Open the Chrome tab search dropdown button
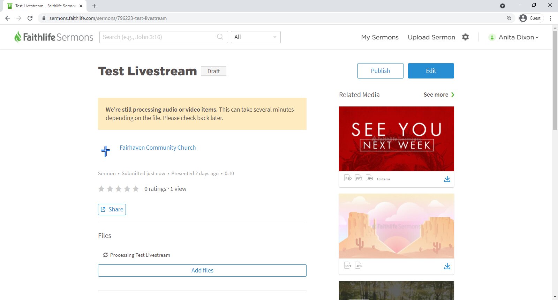The width and height of the screenshot is (558, 300). pyautogui.click(x=503, y=6)
